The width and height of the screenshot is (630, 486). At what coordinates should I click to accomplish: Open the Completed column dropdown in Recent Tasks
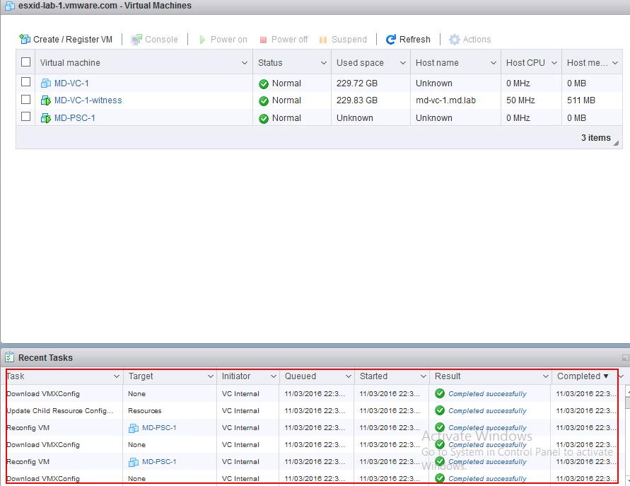pos(621,376)
